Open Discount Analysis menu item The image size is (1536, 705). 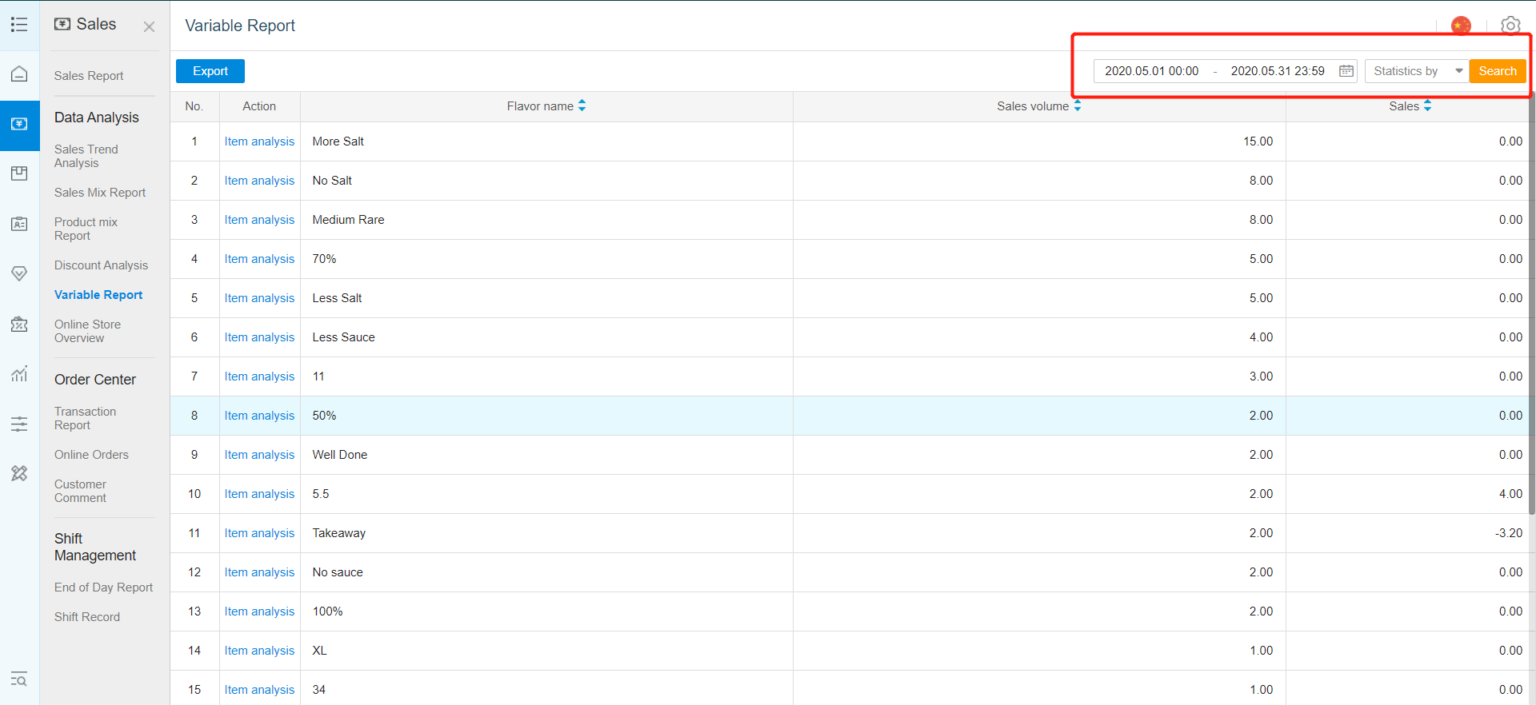[102, 265]
